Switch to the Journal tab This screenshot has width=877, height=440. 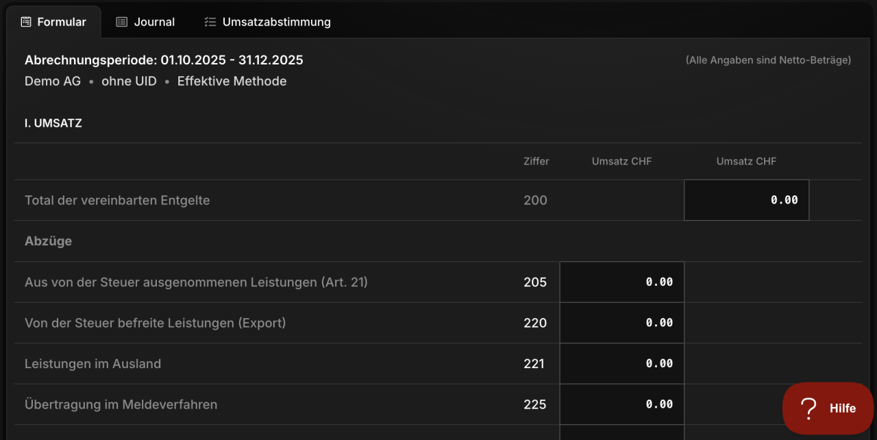tap(145, 22)
